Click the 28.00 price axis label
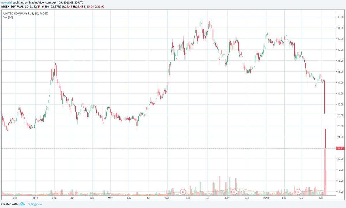 coord(340,116)
